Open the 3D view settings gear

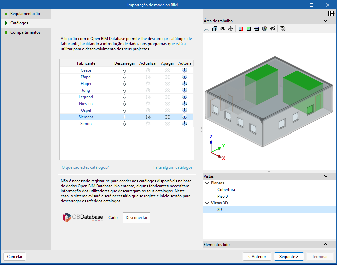(283, 29)
